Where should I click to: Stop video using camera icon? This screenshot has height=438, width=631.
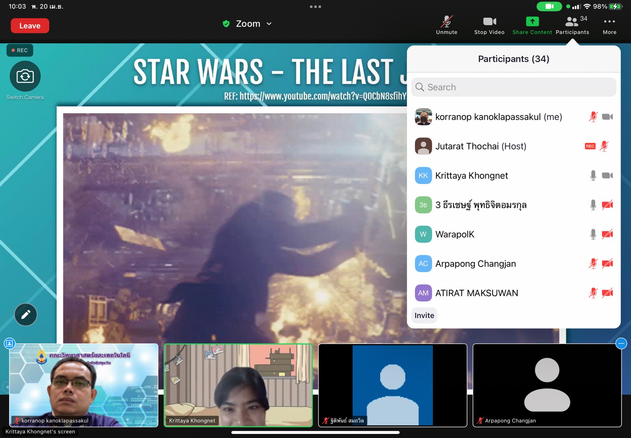tap(489, 25)
